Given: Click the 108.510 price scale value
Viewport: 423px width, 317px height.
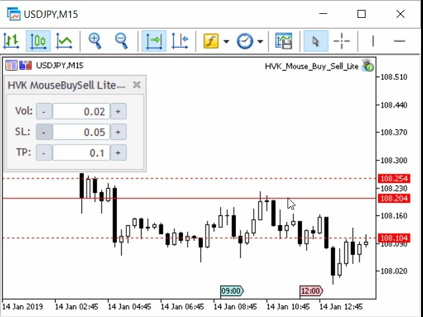Looking at the screenshot, I should 394,77.
